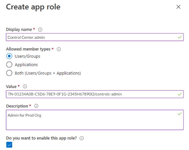Select Both (Users/Groups + Applications) option
The height and width of the screenshot is (150, 189).
pos(9,73)
